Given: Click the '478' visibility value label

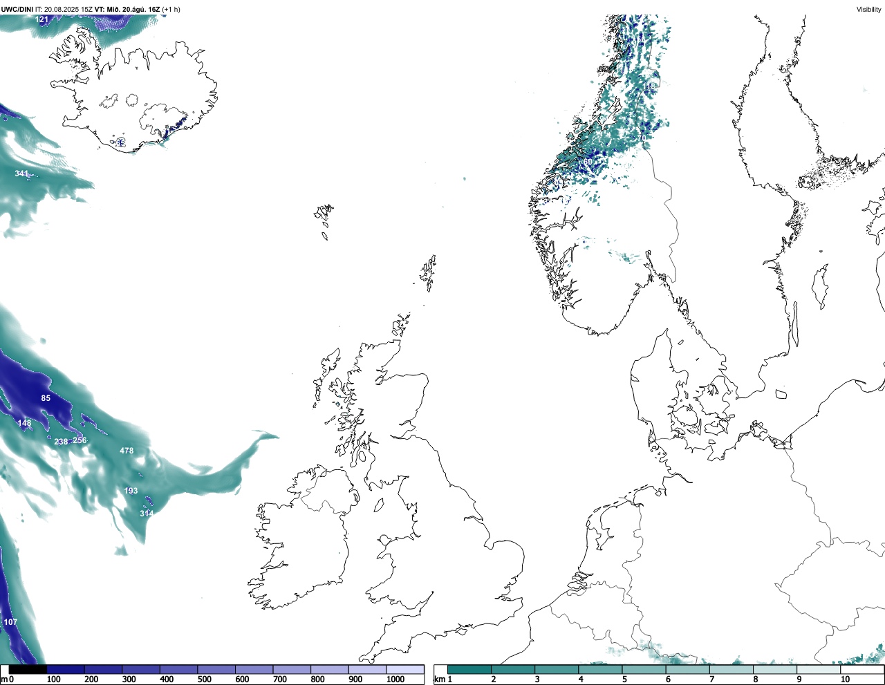Looking at the screenshot, I should click(x=127, y=451).
